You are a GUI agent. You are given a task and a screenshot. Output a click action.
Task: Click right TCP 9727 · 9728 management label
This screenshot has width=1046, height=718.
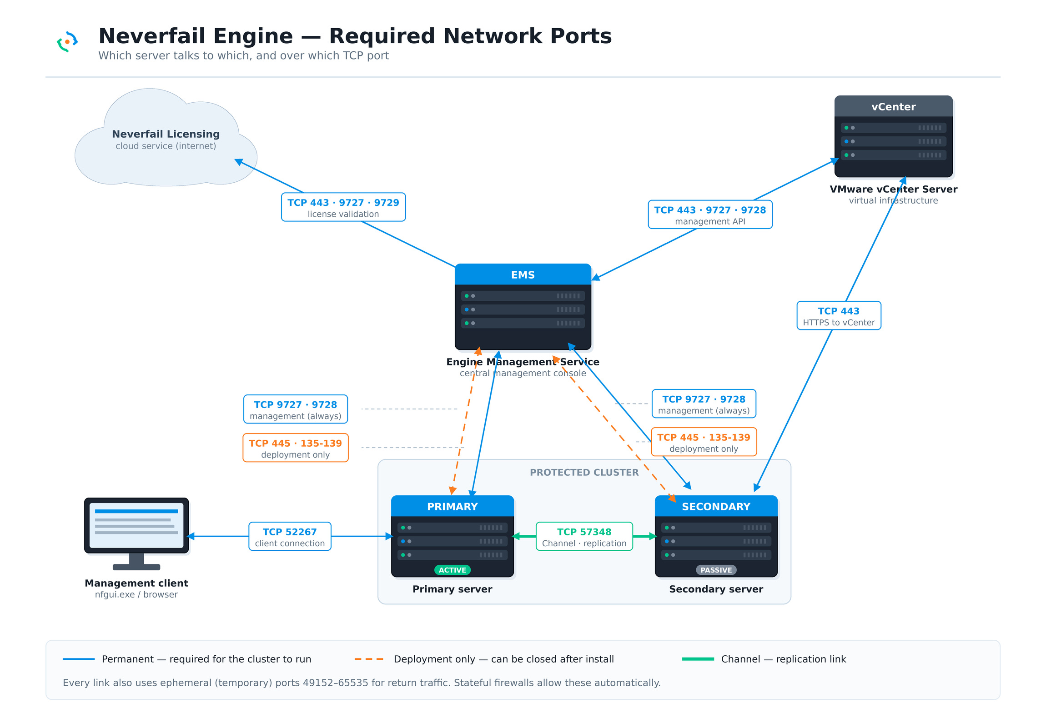click(704, 404)
